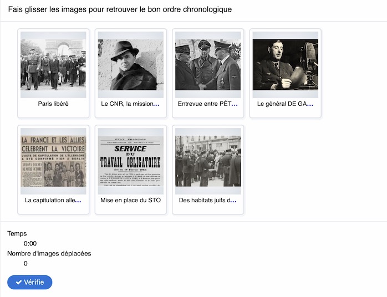Click the 0:00 timer value
This screenshot has width=387, height=297.
pyautogui.click(x=30, y=243)
